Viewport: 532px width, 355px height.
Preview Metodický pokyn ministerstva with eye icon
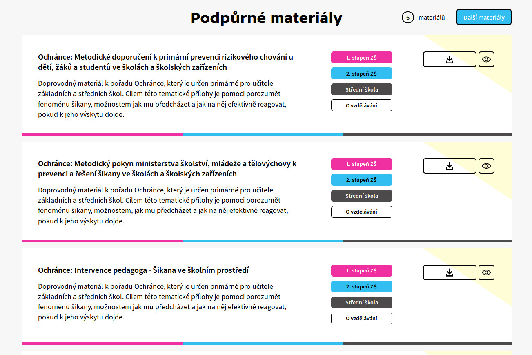(x=486, y=166)
